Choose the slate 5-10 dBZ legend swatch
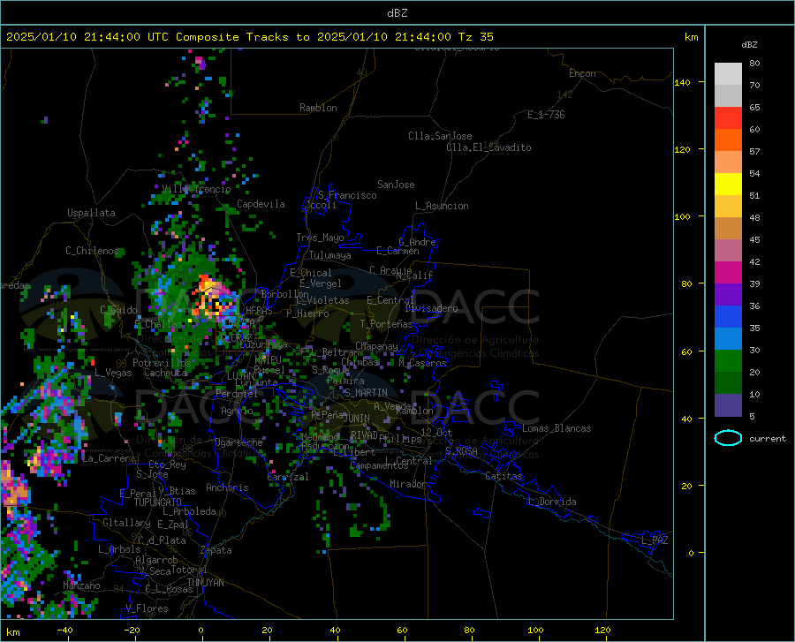795x642 pixels. (728, 404)
